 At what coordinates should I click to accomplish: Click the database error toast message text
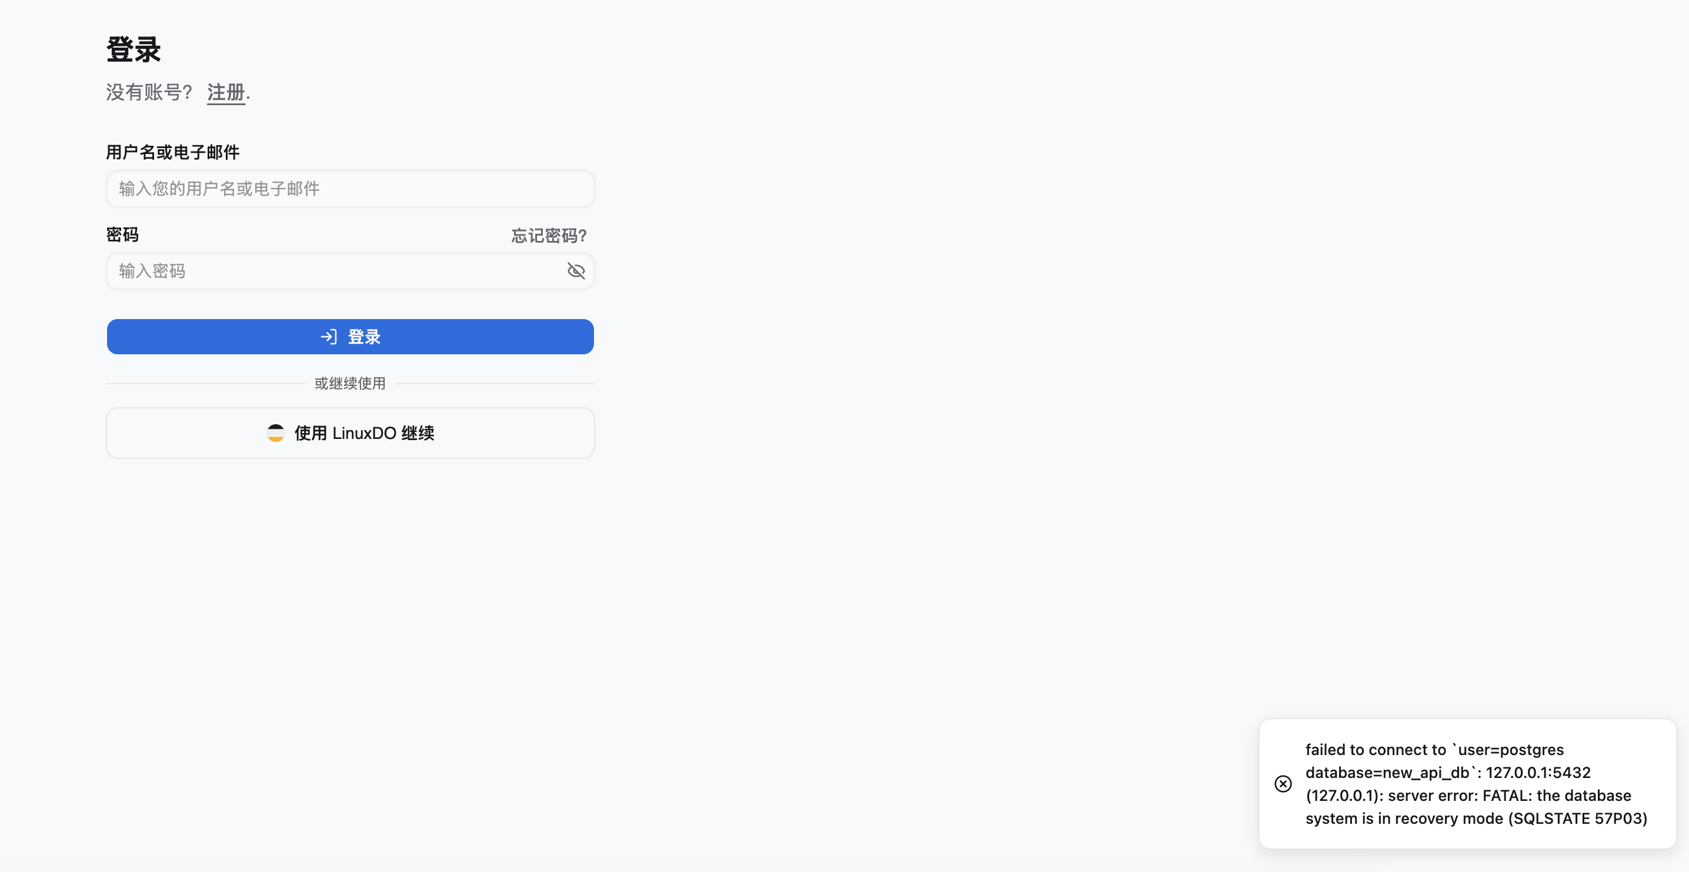tap(1476, 783)
